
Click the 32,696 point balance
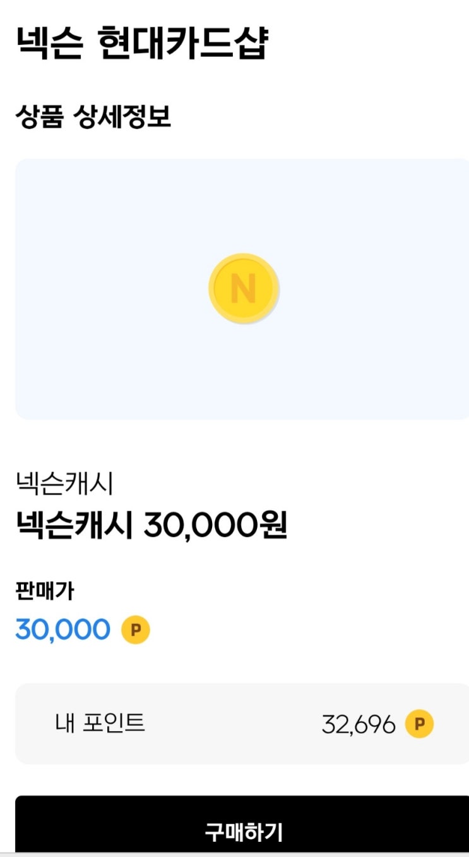tap(358, 724)
